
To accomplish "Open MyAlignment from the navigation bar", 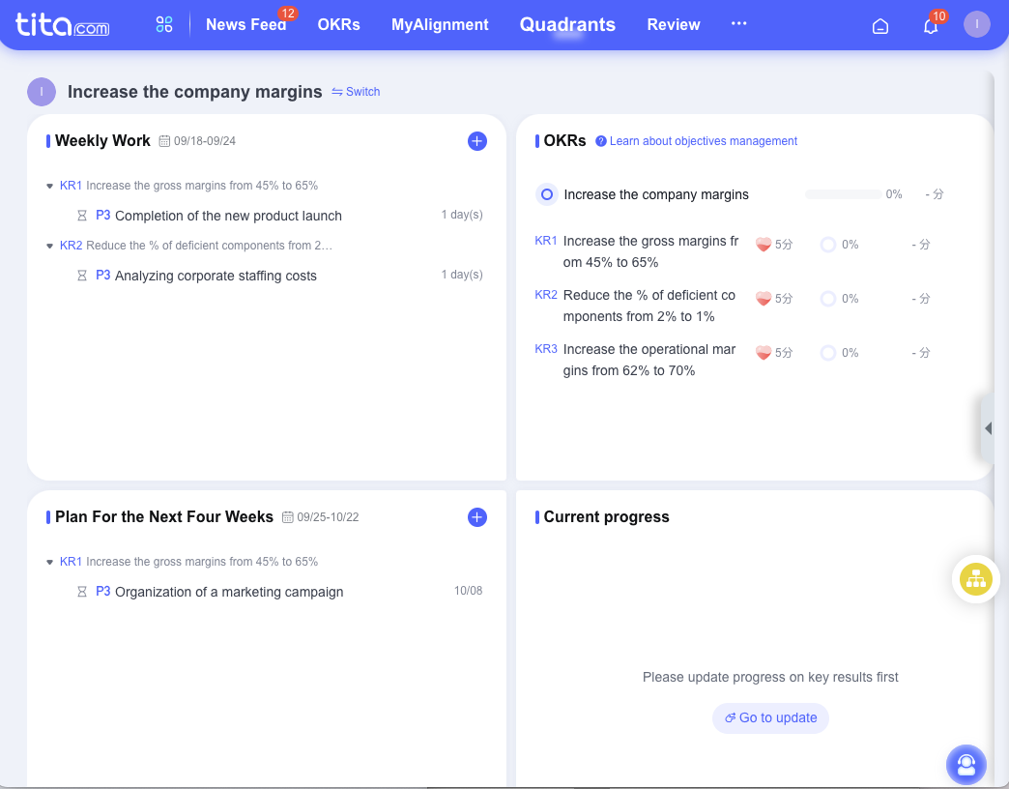I will click(x=440, y=24).
